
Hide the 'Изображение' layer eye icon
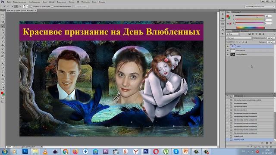click(228, 55)
